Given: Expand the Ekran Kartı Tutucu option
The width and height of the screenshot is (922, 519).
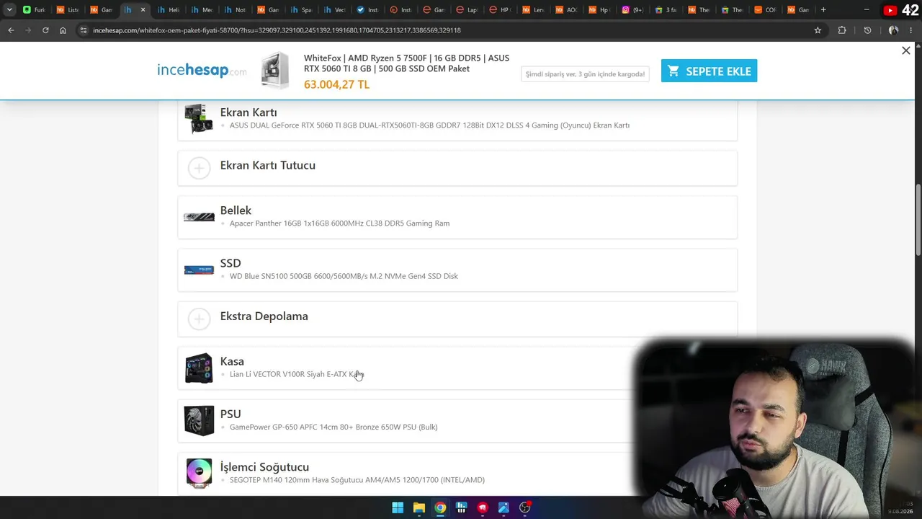Looking at the screenshot, I should (199, 168).
